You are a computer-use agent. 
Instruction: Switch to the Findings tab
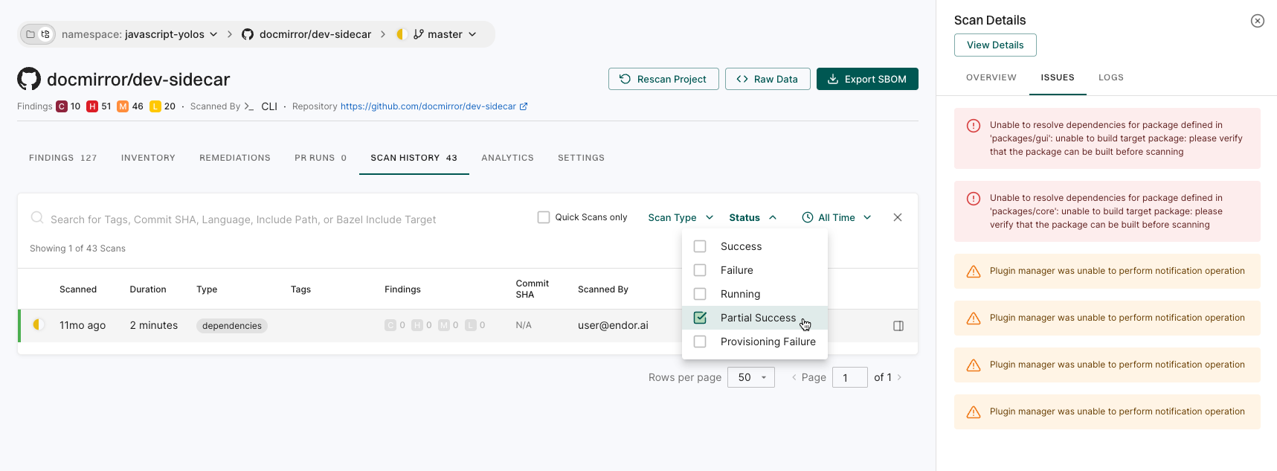[x=63, y=158]
